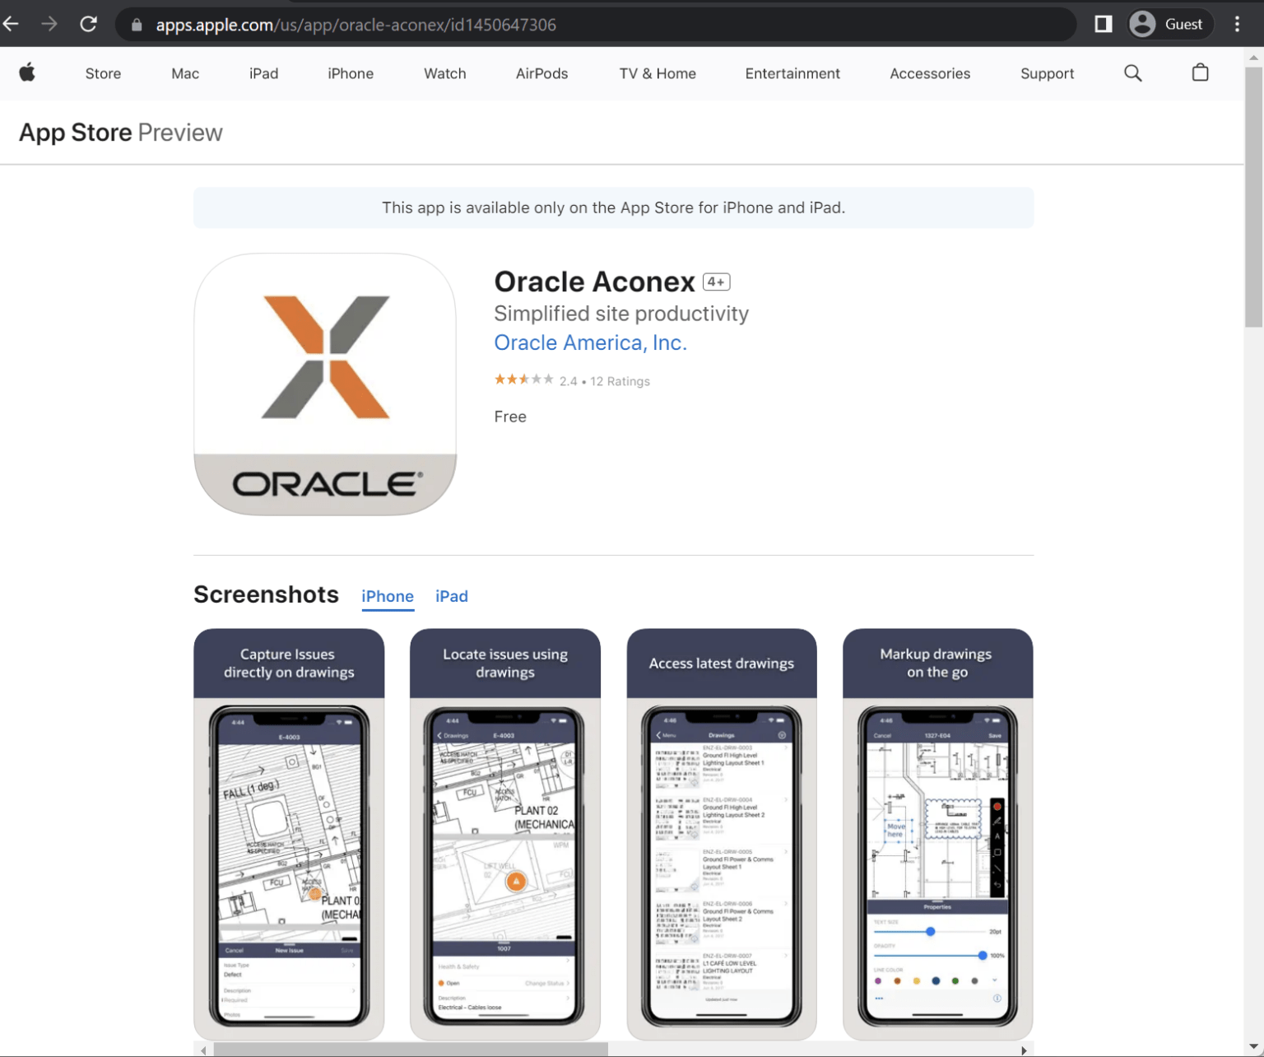Click the Apple logo
Screen dimensions: 1264x1057
tap(27, 72)
